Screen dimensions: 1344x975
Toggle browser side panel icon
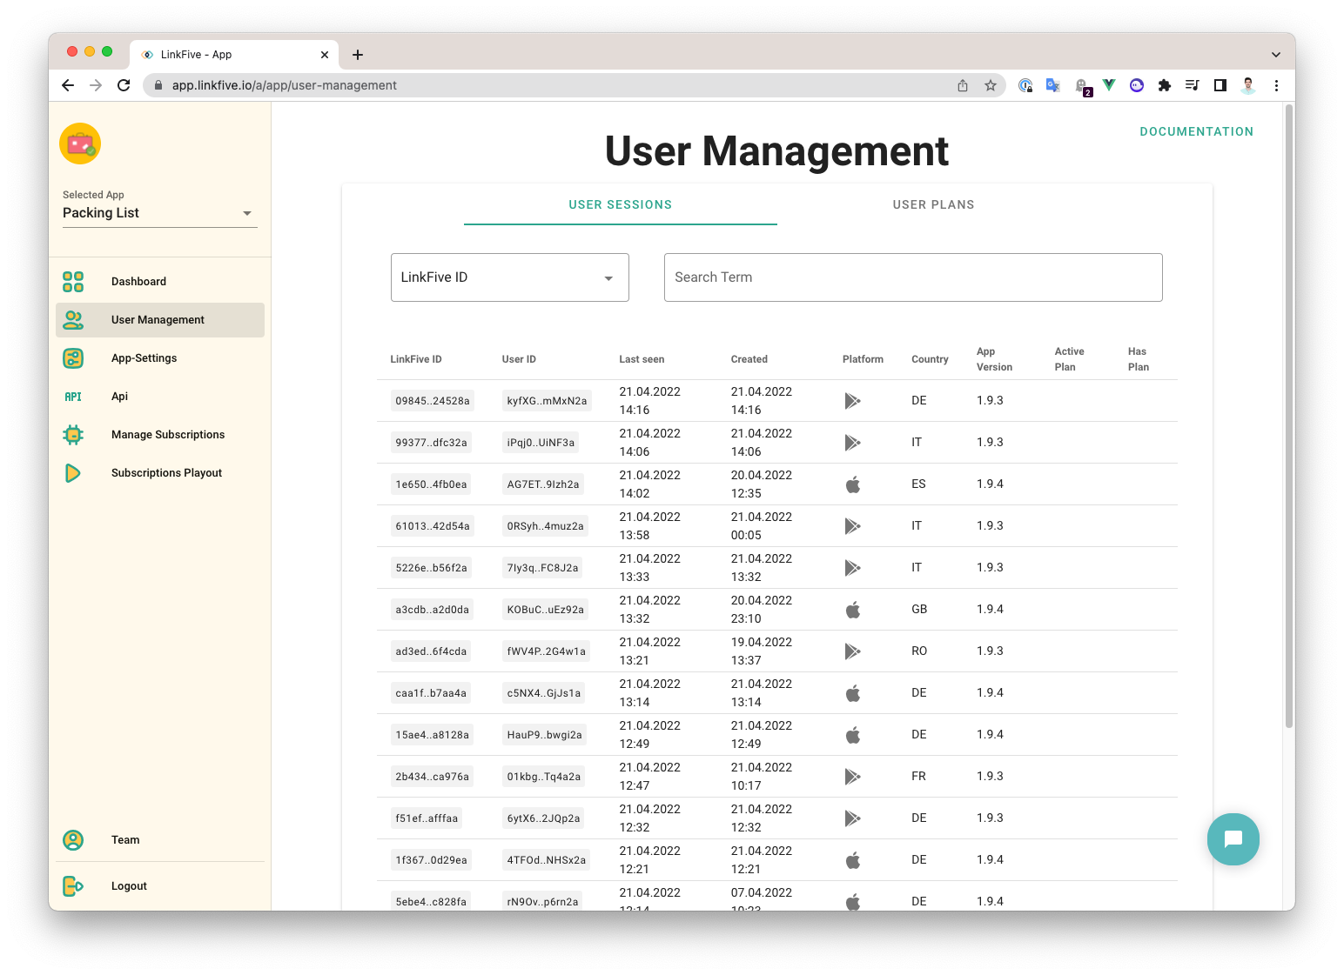1220,85
